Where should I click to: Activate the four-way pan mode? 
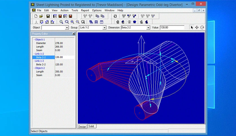[x=197, y=28]
